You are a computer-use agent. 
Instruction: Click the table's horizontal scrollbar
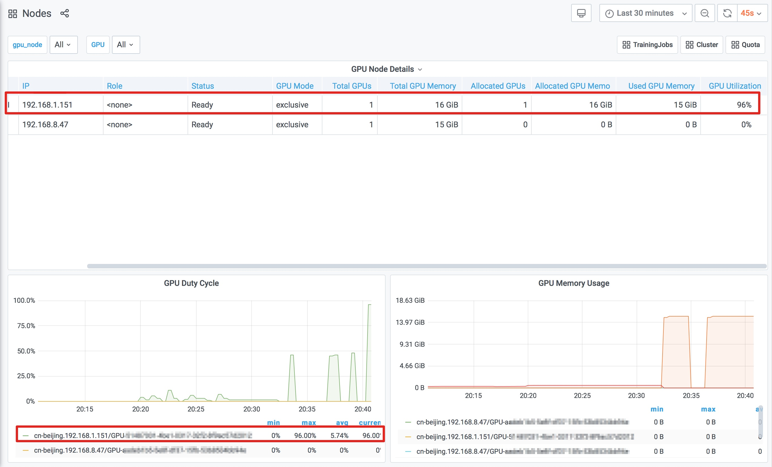point(426,266)
